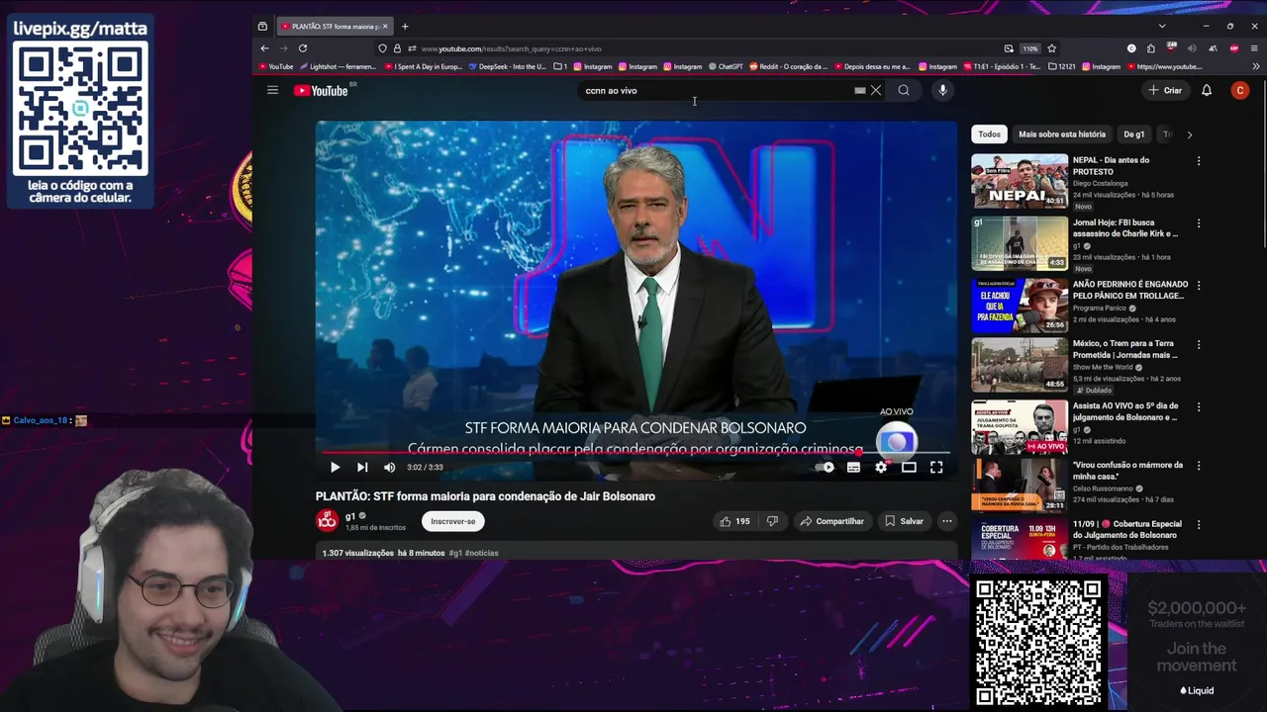Select the Todos filter chip

[x=990, y=134]
